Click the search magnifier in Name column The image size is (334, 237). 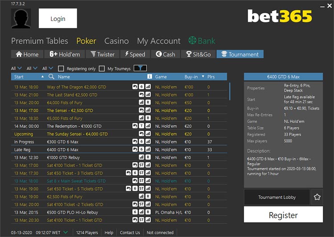(x=51, y=77)
